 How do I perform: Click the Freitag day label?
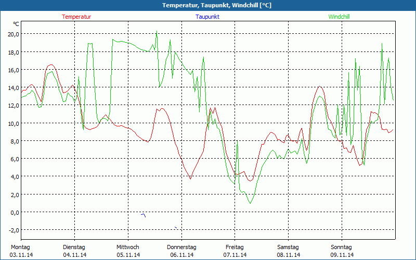tap(235, 247)
